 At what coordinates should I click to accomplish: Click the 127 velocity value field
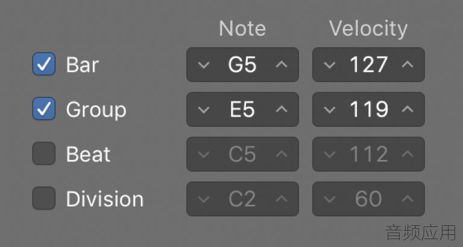point(368,65)
